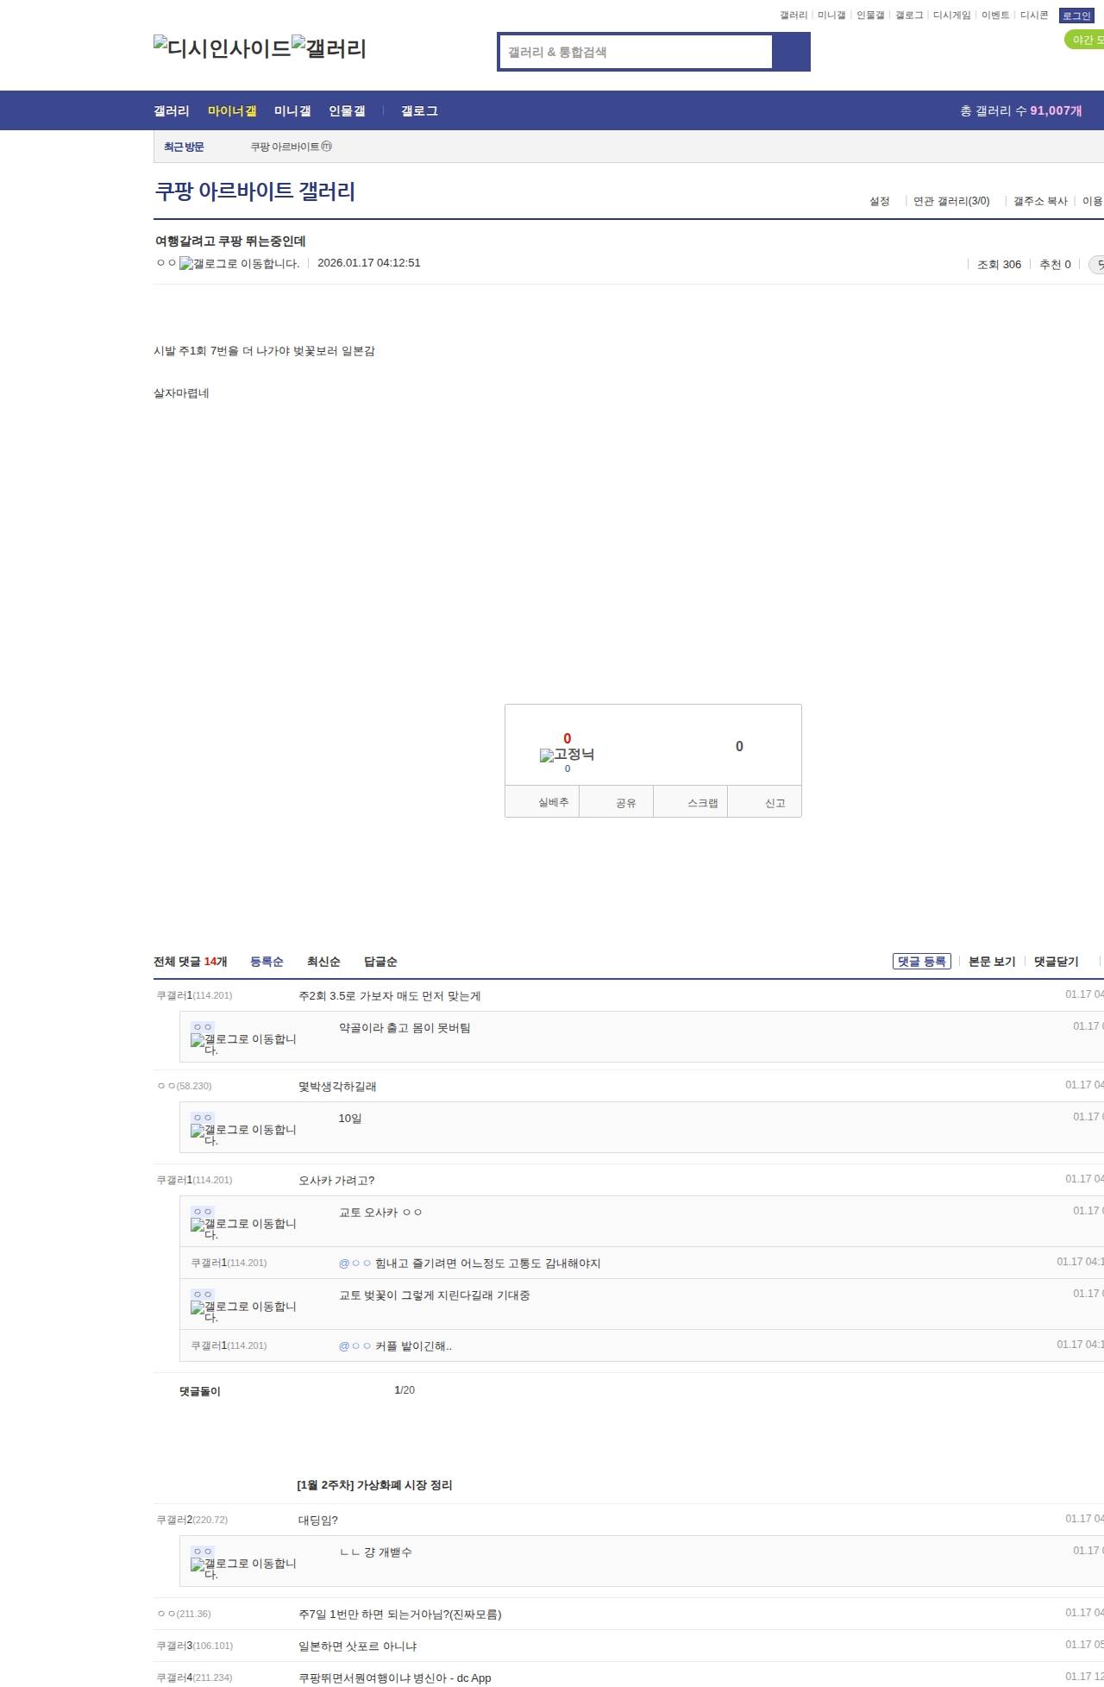
Task: Click the 디시인사이드 logo image
Action: [x=223, y=48]
